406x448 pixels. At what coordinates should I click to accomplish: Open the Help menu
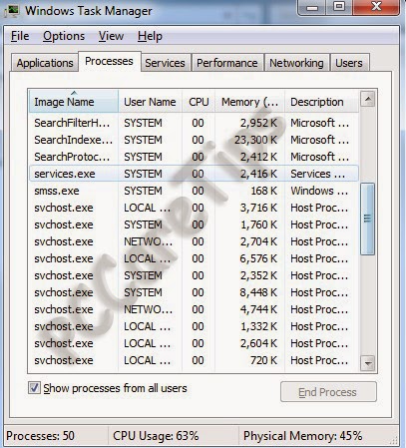150,36
